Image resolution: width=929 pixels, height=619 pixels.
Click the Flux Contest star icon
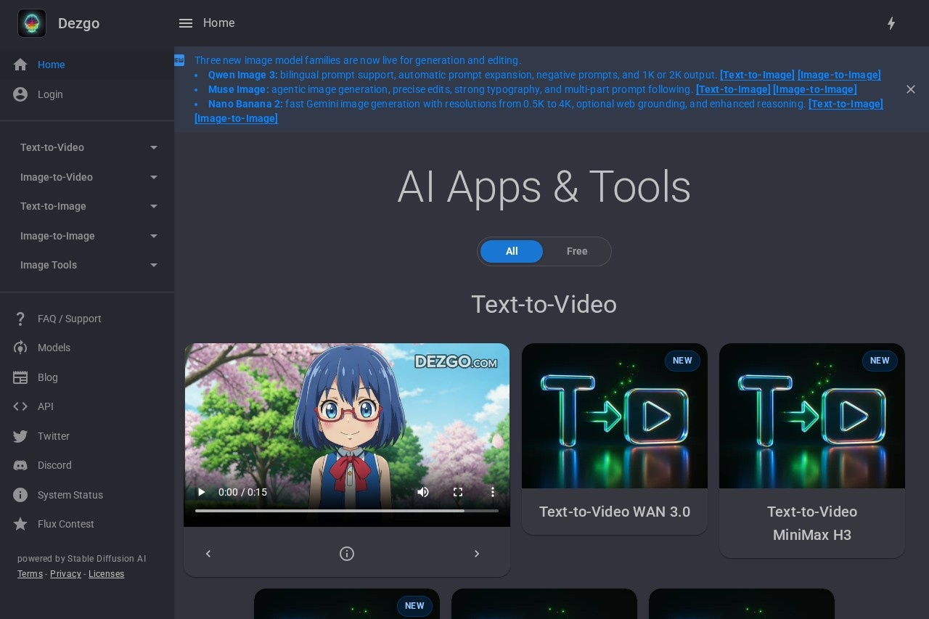20,524
